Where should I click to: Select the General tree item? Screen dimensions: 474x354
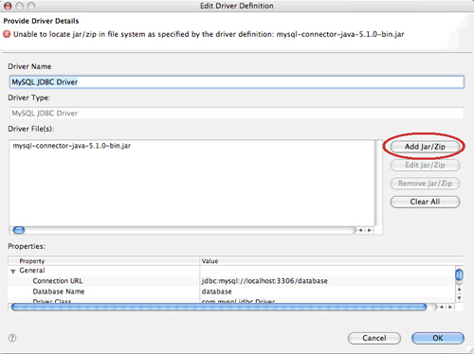(32, 271)
